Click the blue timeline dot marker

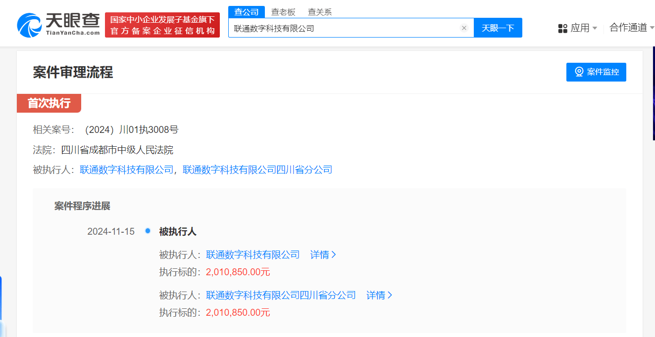coord(148,231)
